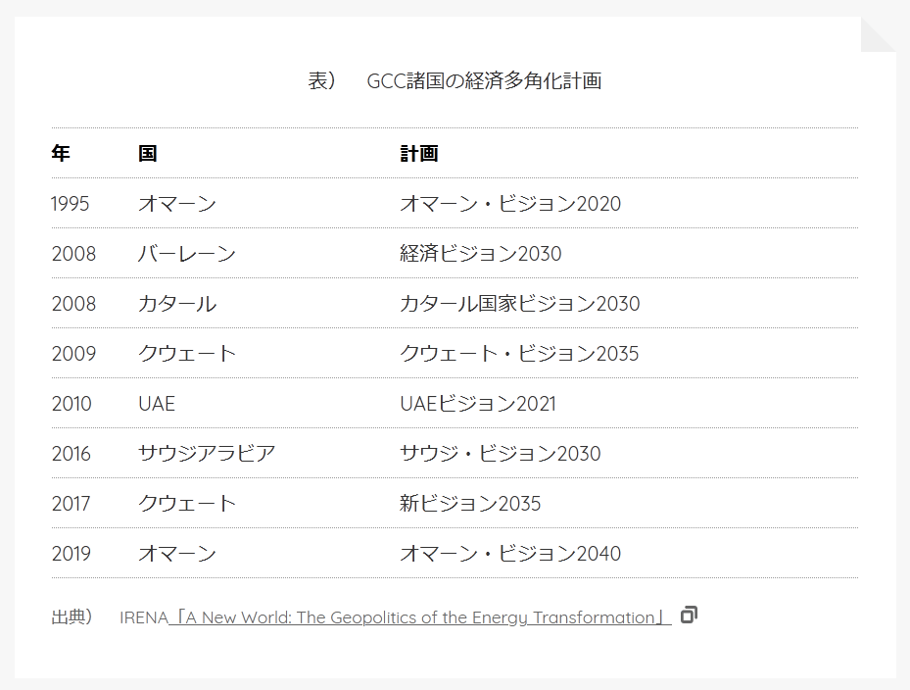Select the バーレーン country cell
Viewport: 910px width, 690px height.
[x=186, y=254]
